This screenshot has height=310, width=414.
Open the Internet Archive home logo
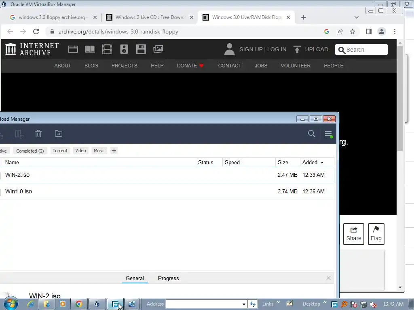coord(32,49)
